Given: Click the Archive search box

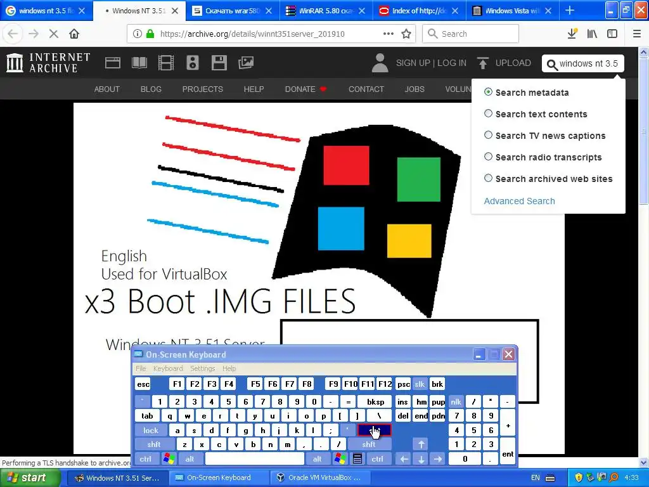Looking at the screenshot, I should point(583,63).
